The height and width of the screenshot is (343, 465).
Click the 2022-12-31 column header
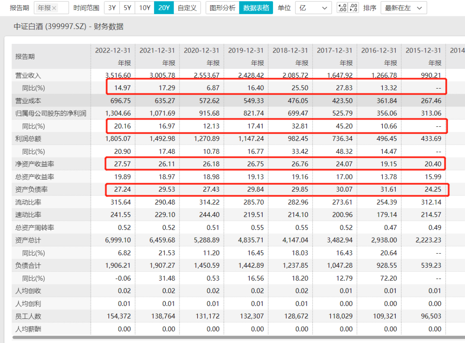[x=113, y=51]
